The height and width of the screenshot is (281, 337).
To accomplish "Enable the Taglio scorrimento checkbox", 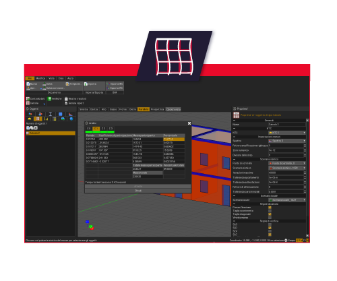I will 270,211.
